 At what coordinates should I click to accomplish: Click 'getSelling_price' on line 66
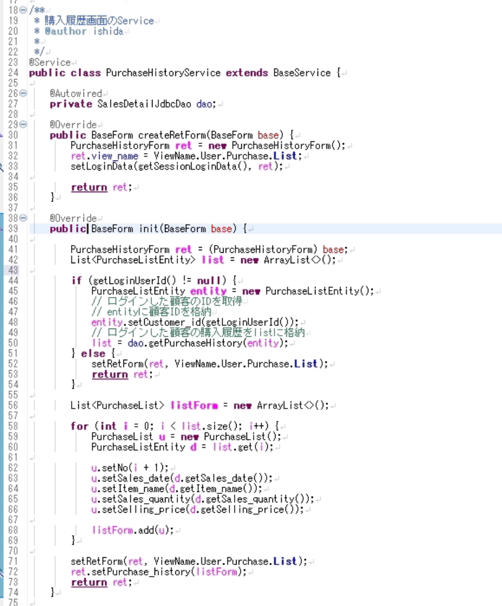coord(242,510)
